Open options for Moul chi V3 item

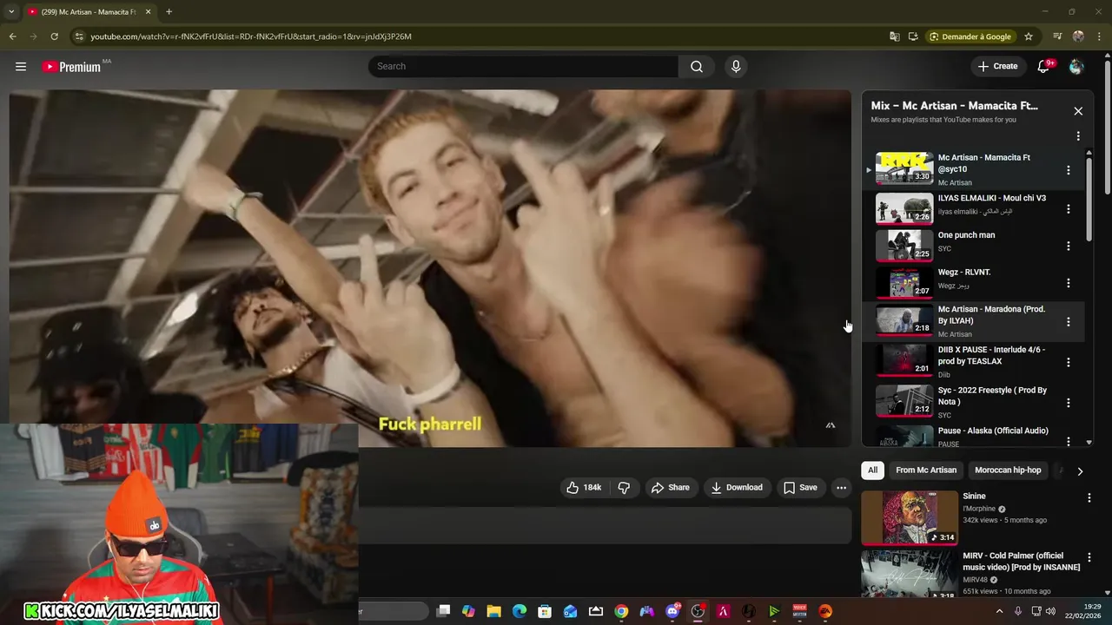point(1069,209)
